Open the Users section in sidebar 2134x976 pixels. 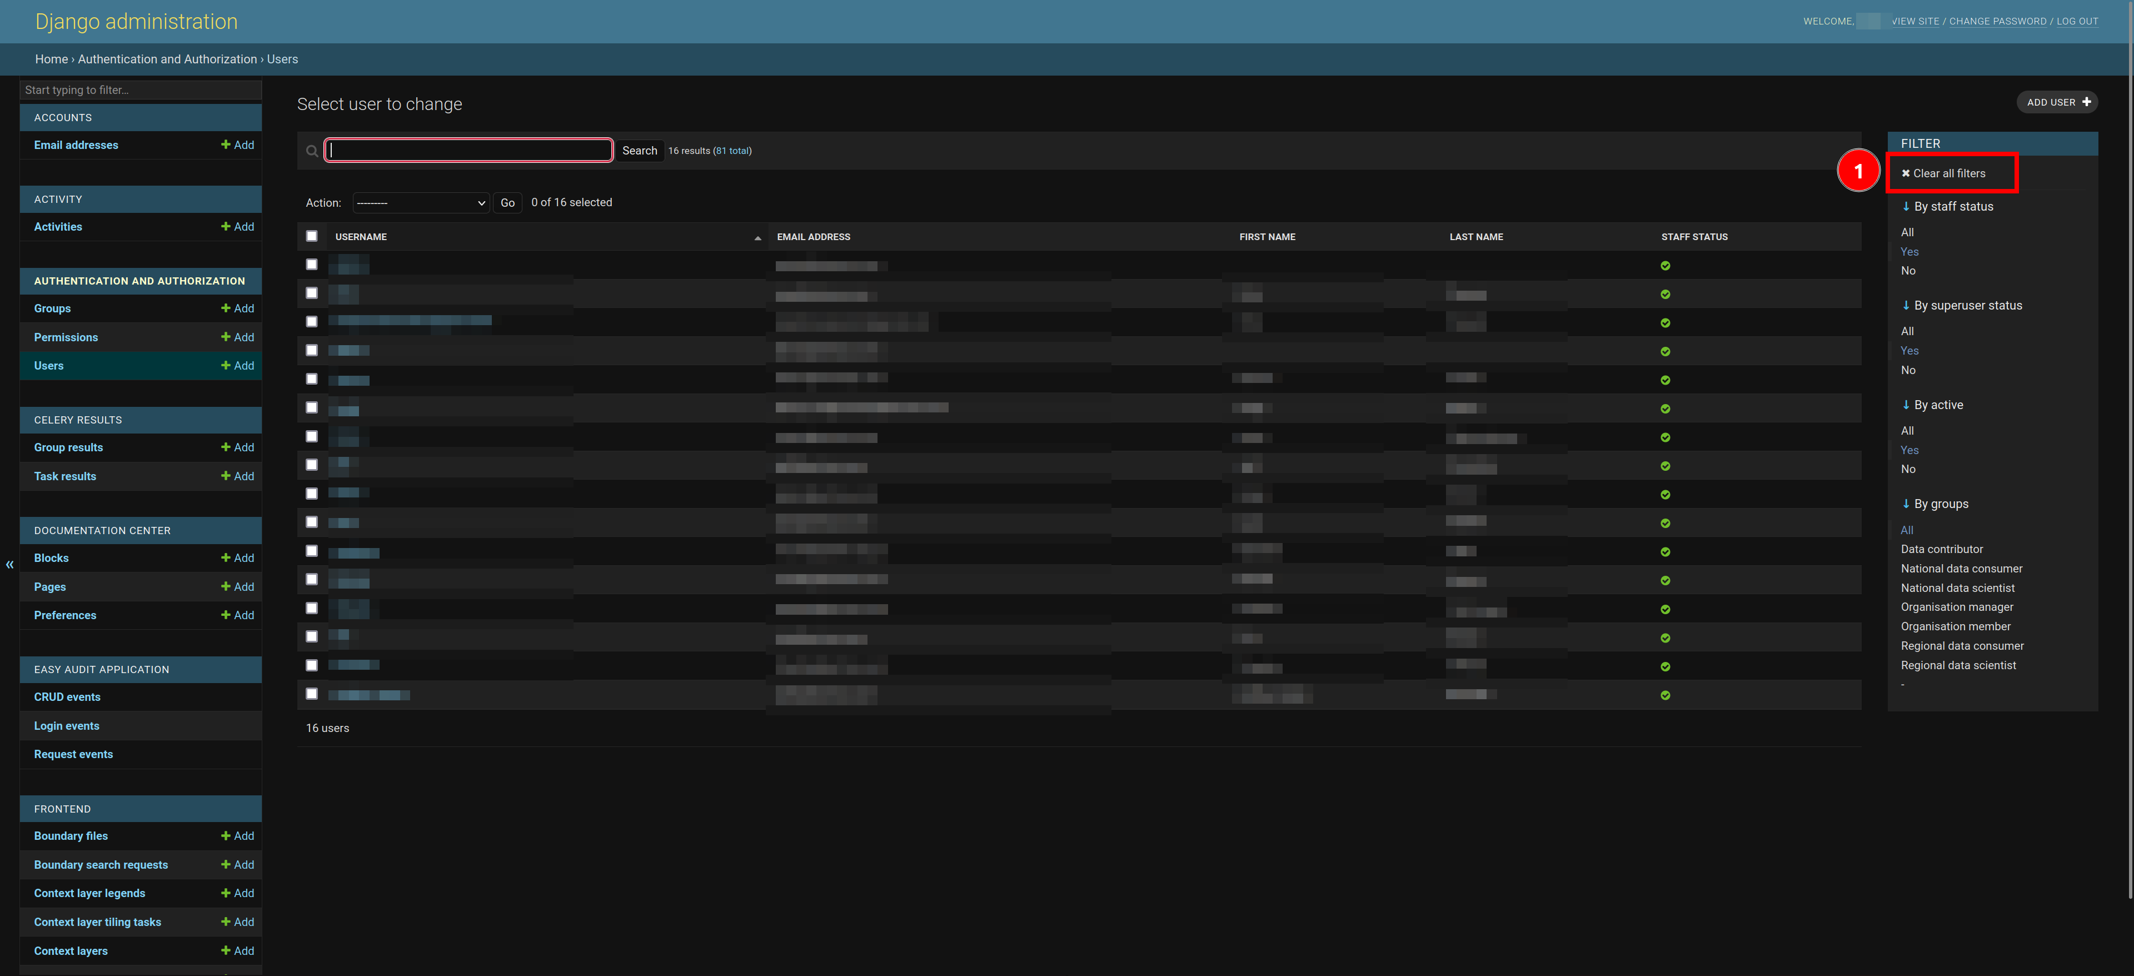tap(49, 365)
